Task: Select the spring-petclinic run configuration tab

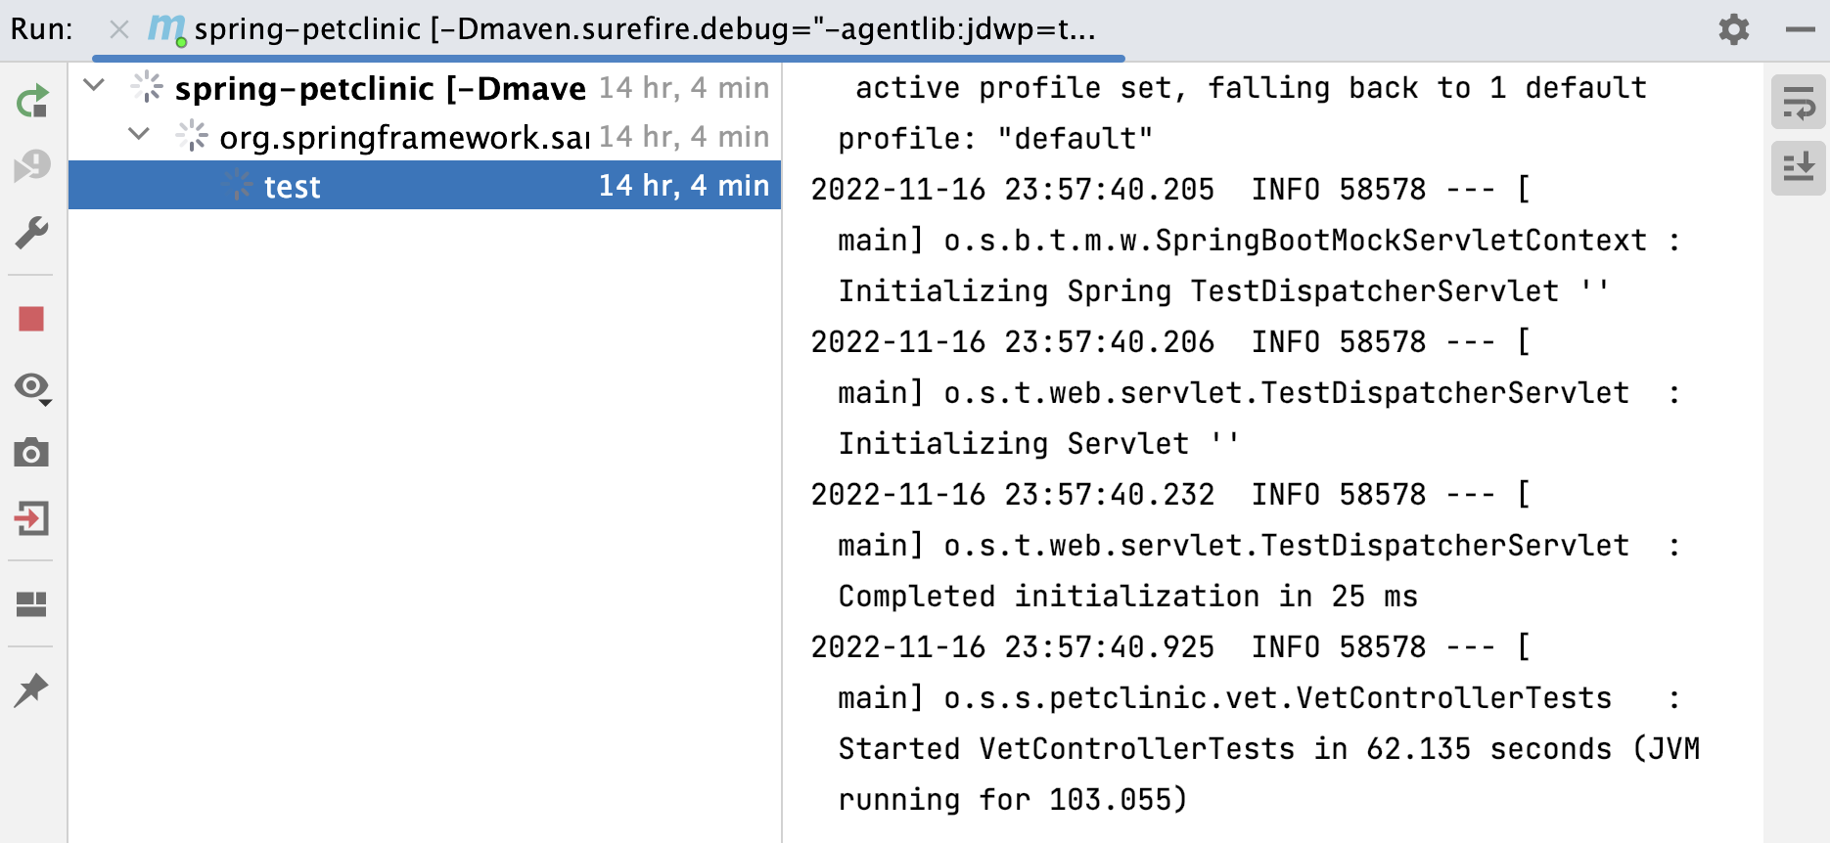Action: coord(622,29)
